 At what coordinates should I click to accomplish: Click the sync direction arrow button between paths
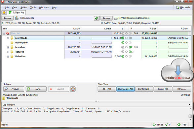97,18
